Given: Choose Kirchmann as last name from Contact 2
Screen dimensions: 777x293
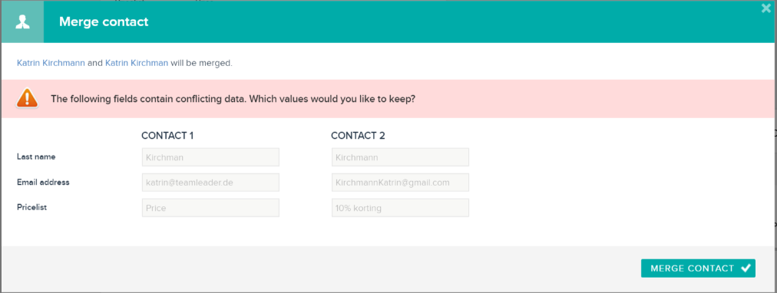Looking at the screenshot, I should click(400, 157).
